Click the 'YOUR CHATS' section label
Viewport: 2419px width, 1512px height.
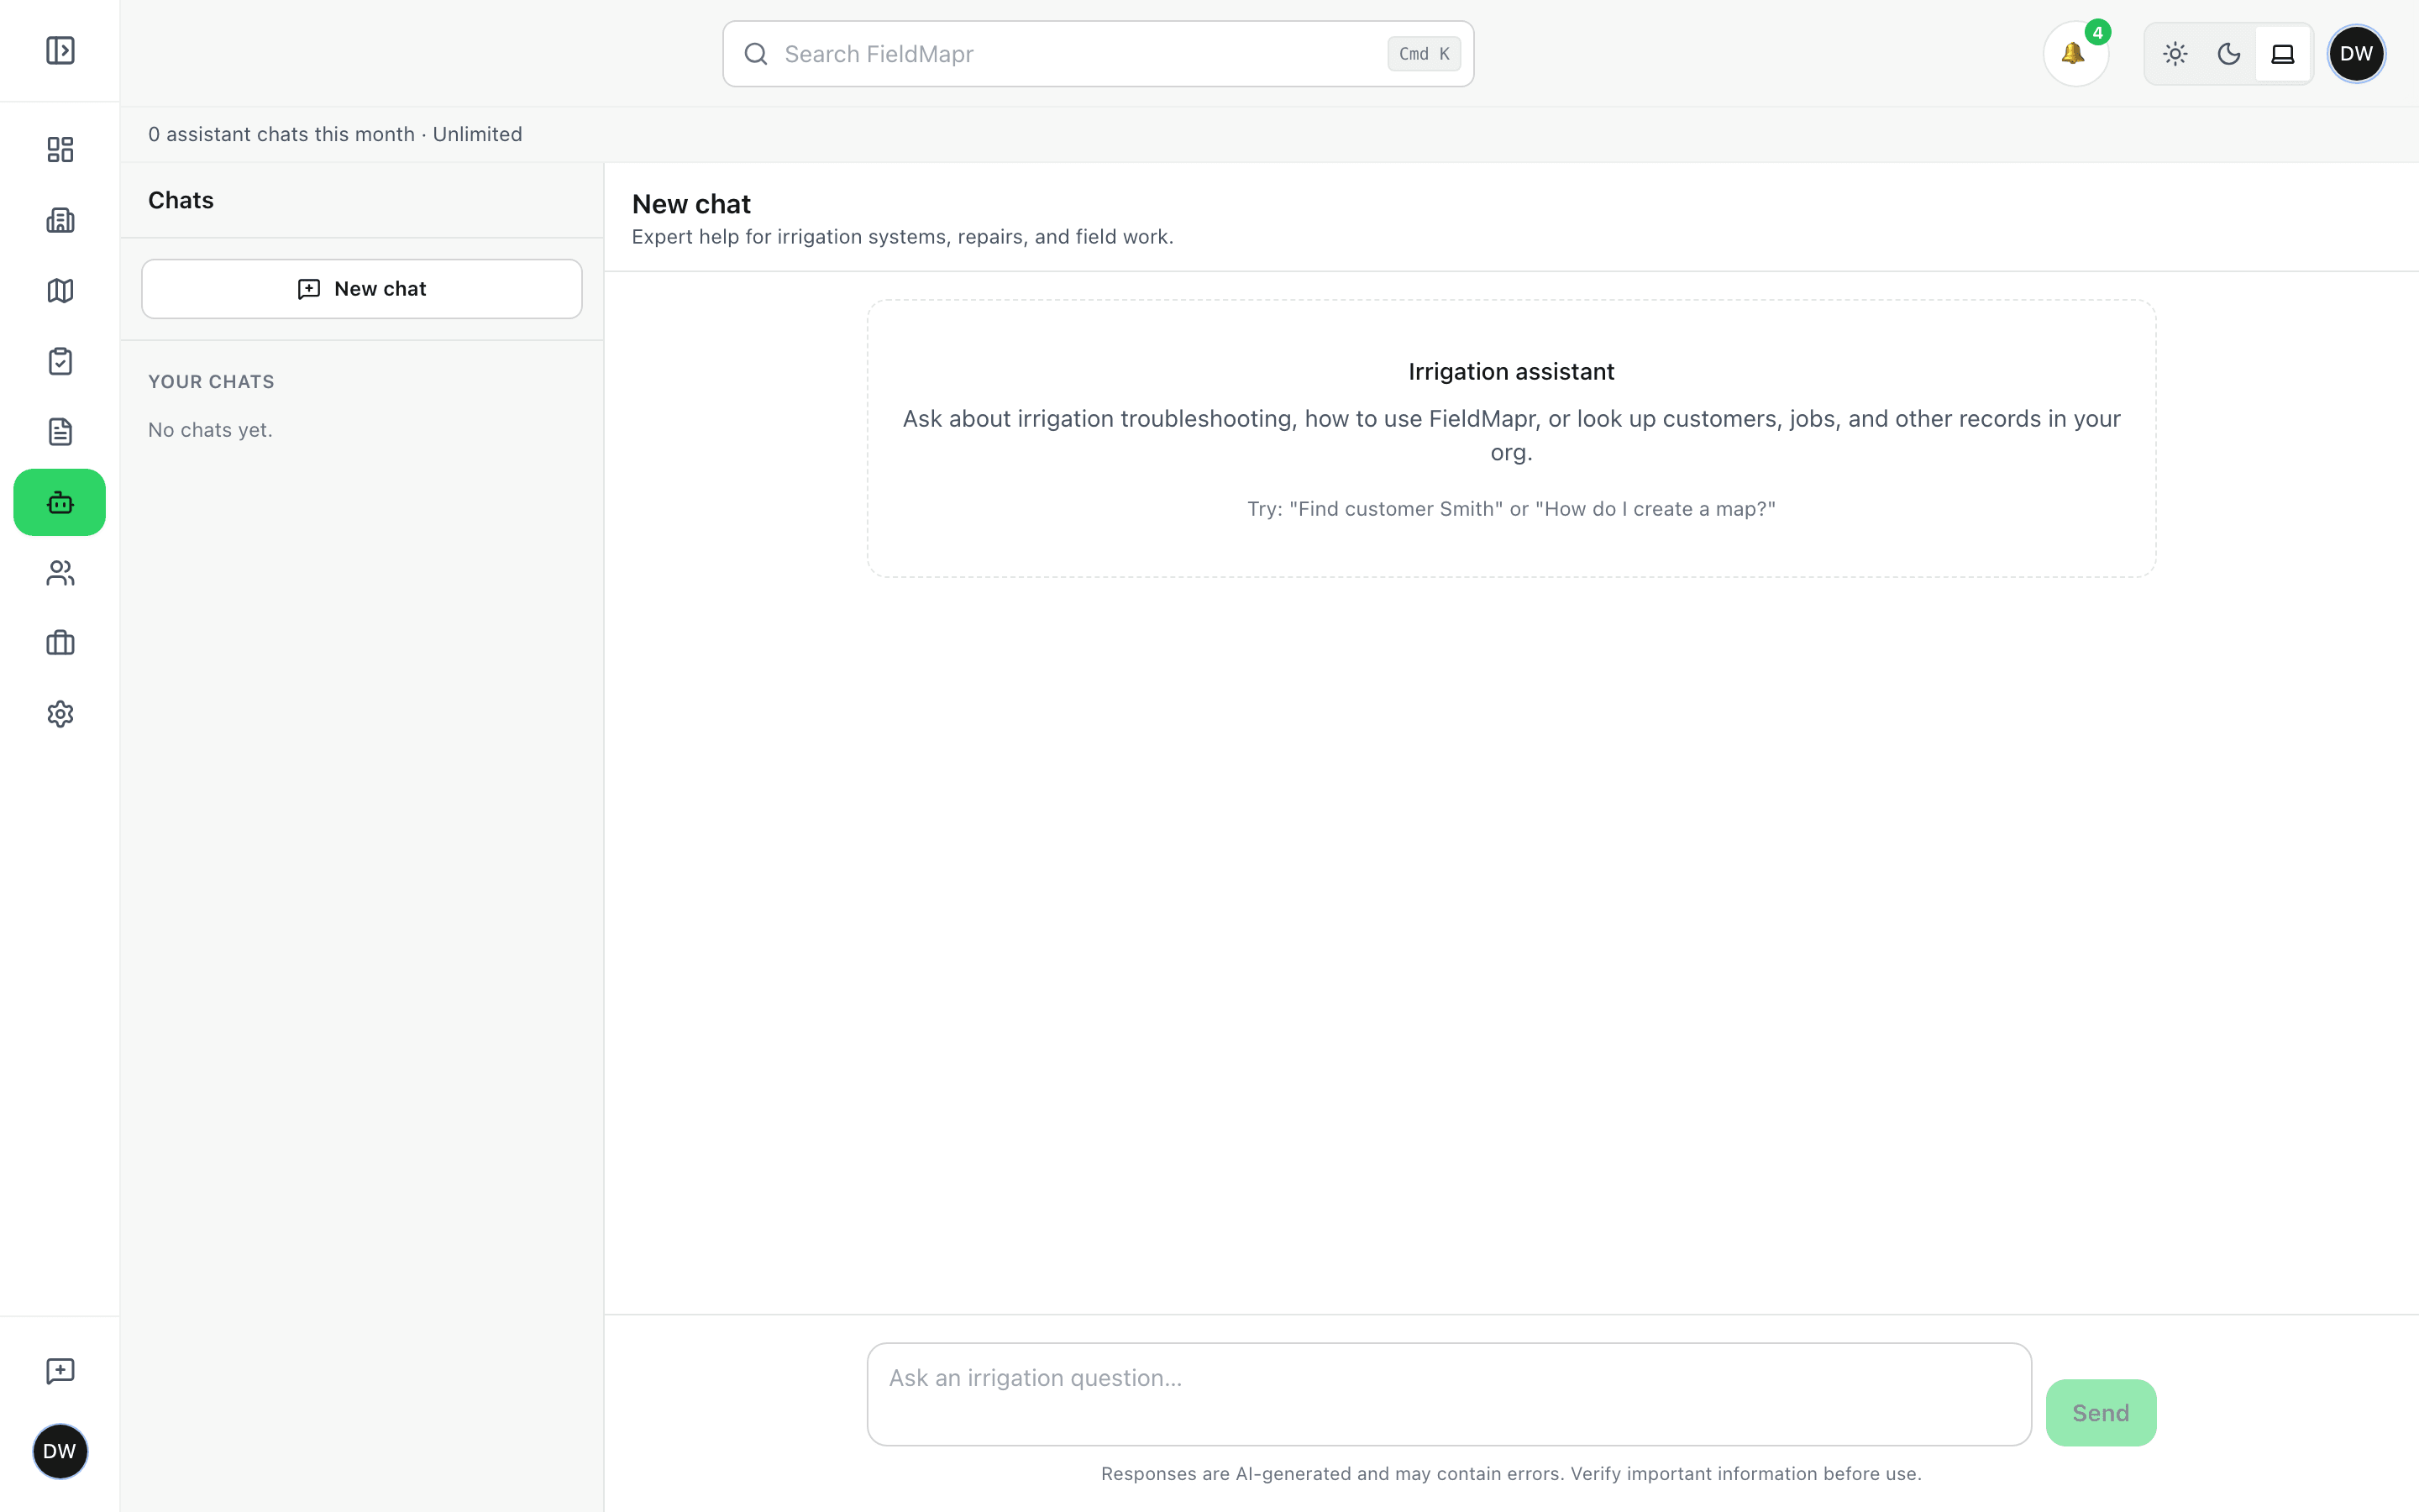(211, 382)
